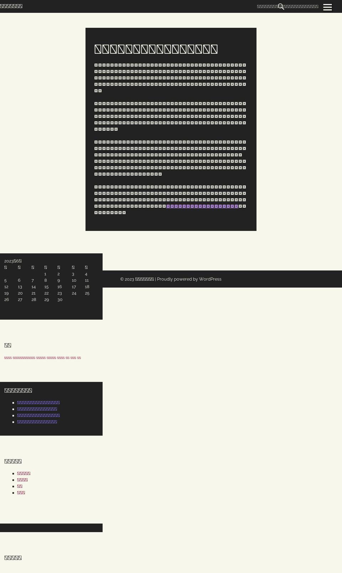
Task: Open the first maroon category link
Action: tap(24, 473)
